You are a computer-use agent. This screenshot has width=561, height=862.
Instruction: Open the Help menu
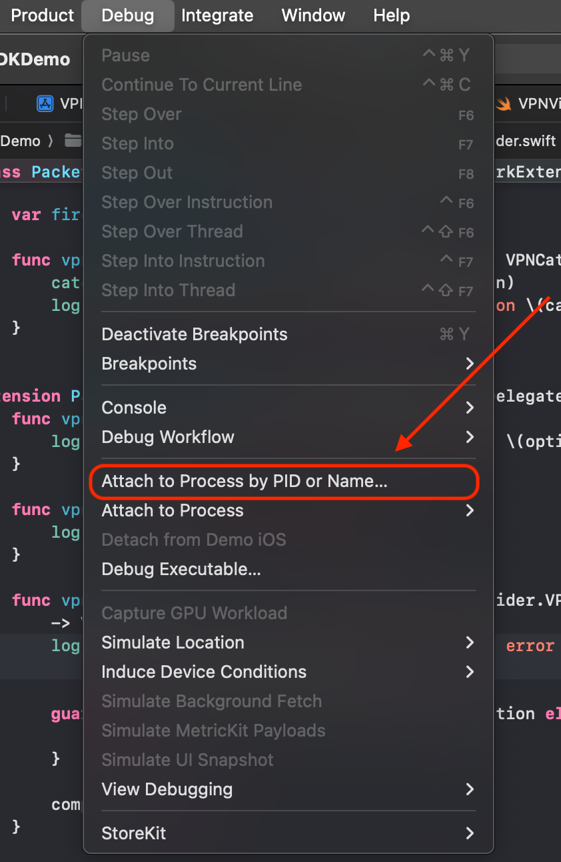coord(392,15)
